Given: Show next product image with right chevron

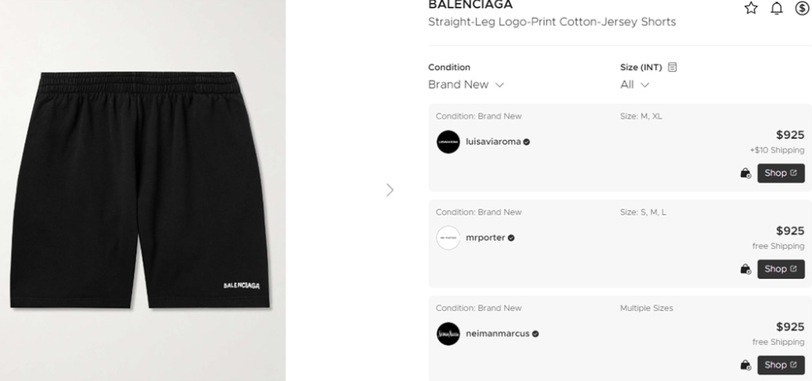Looking at the screenshot, I should click(x=389, y=190).
